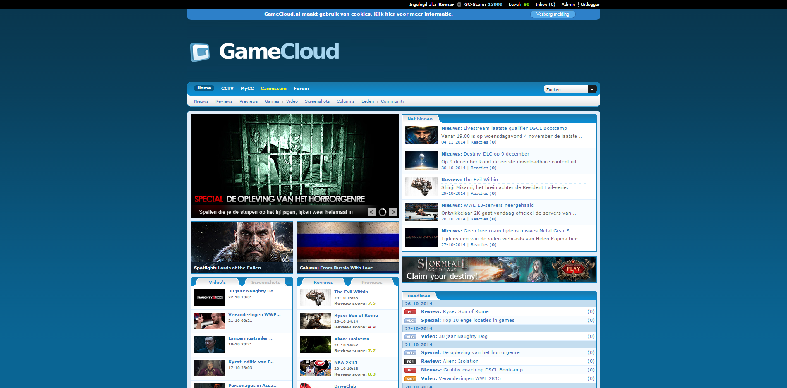Image resolution: width=787 pixels, height=388 pixels.
Task: Open 30 jaar Naughty Do.. video
Action: pos(252,291)
